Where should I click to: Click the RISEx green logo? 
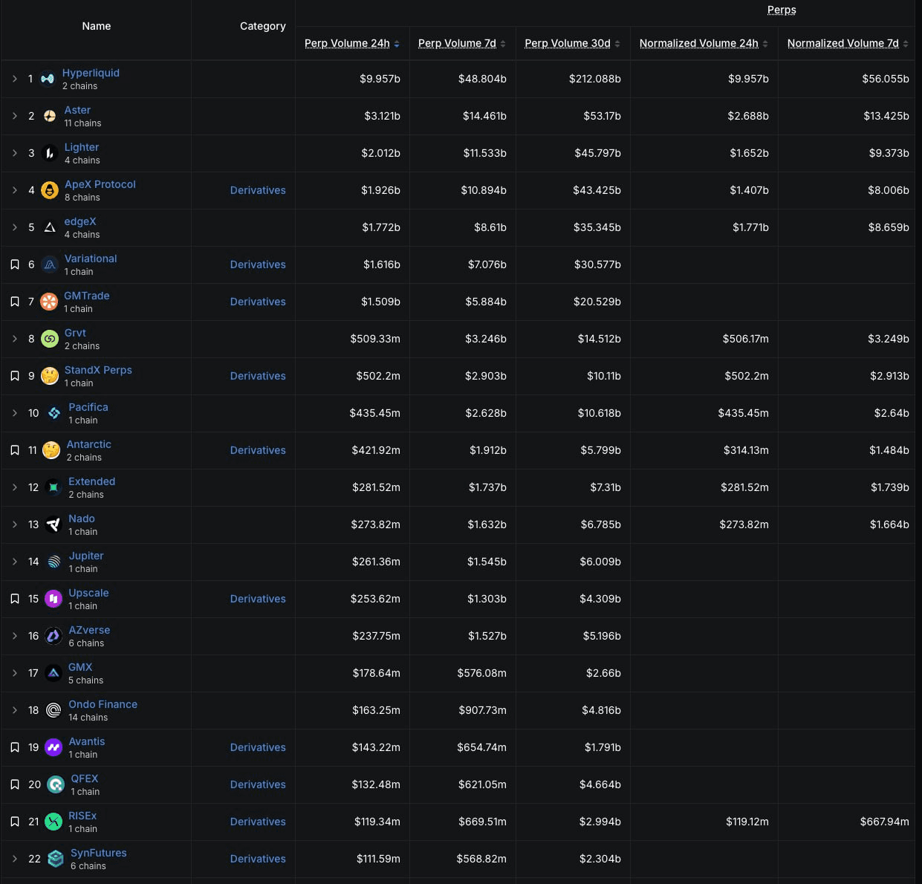53,822
